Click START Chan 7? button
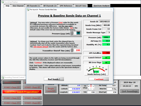This screenshot has height=106, width=141. tap(12, 103)
